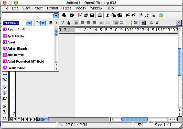The image size is (183, 129).
Task: Set paragraph alignment to Right
Action: pyautogui.click(x=88, y=23)
